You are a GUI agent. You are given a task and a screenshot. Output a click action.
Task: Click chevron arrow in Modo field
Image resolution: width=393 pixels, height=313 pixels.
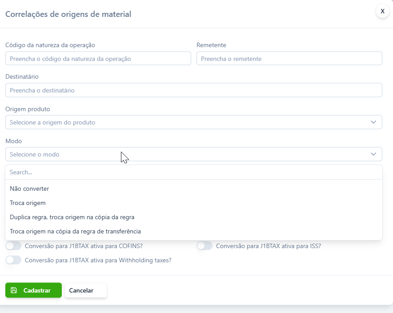373,154
